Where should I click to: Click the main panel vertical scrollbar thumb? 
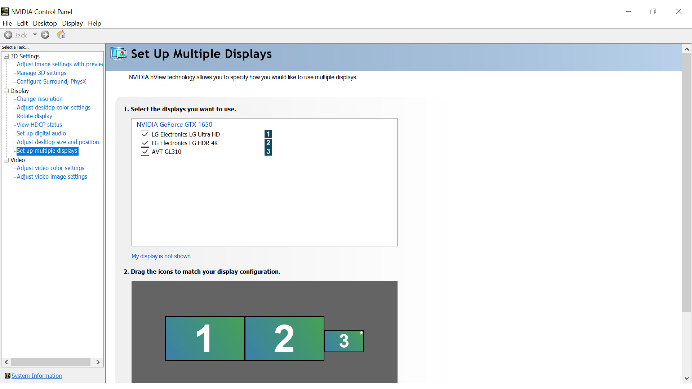click(x=687, y=183)
